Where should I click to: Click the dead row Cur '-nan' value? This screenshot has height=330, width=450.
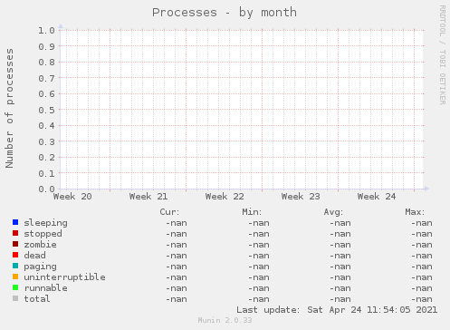[177, 256]
